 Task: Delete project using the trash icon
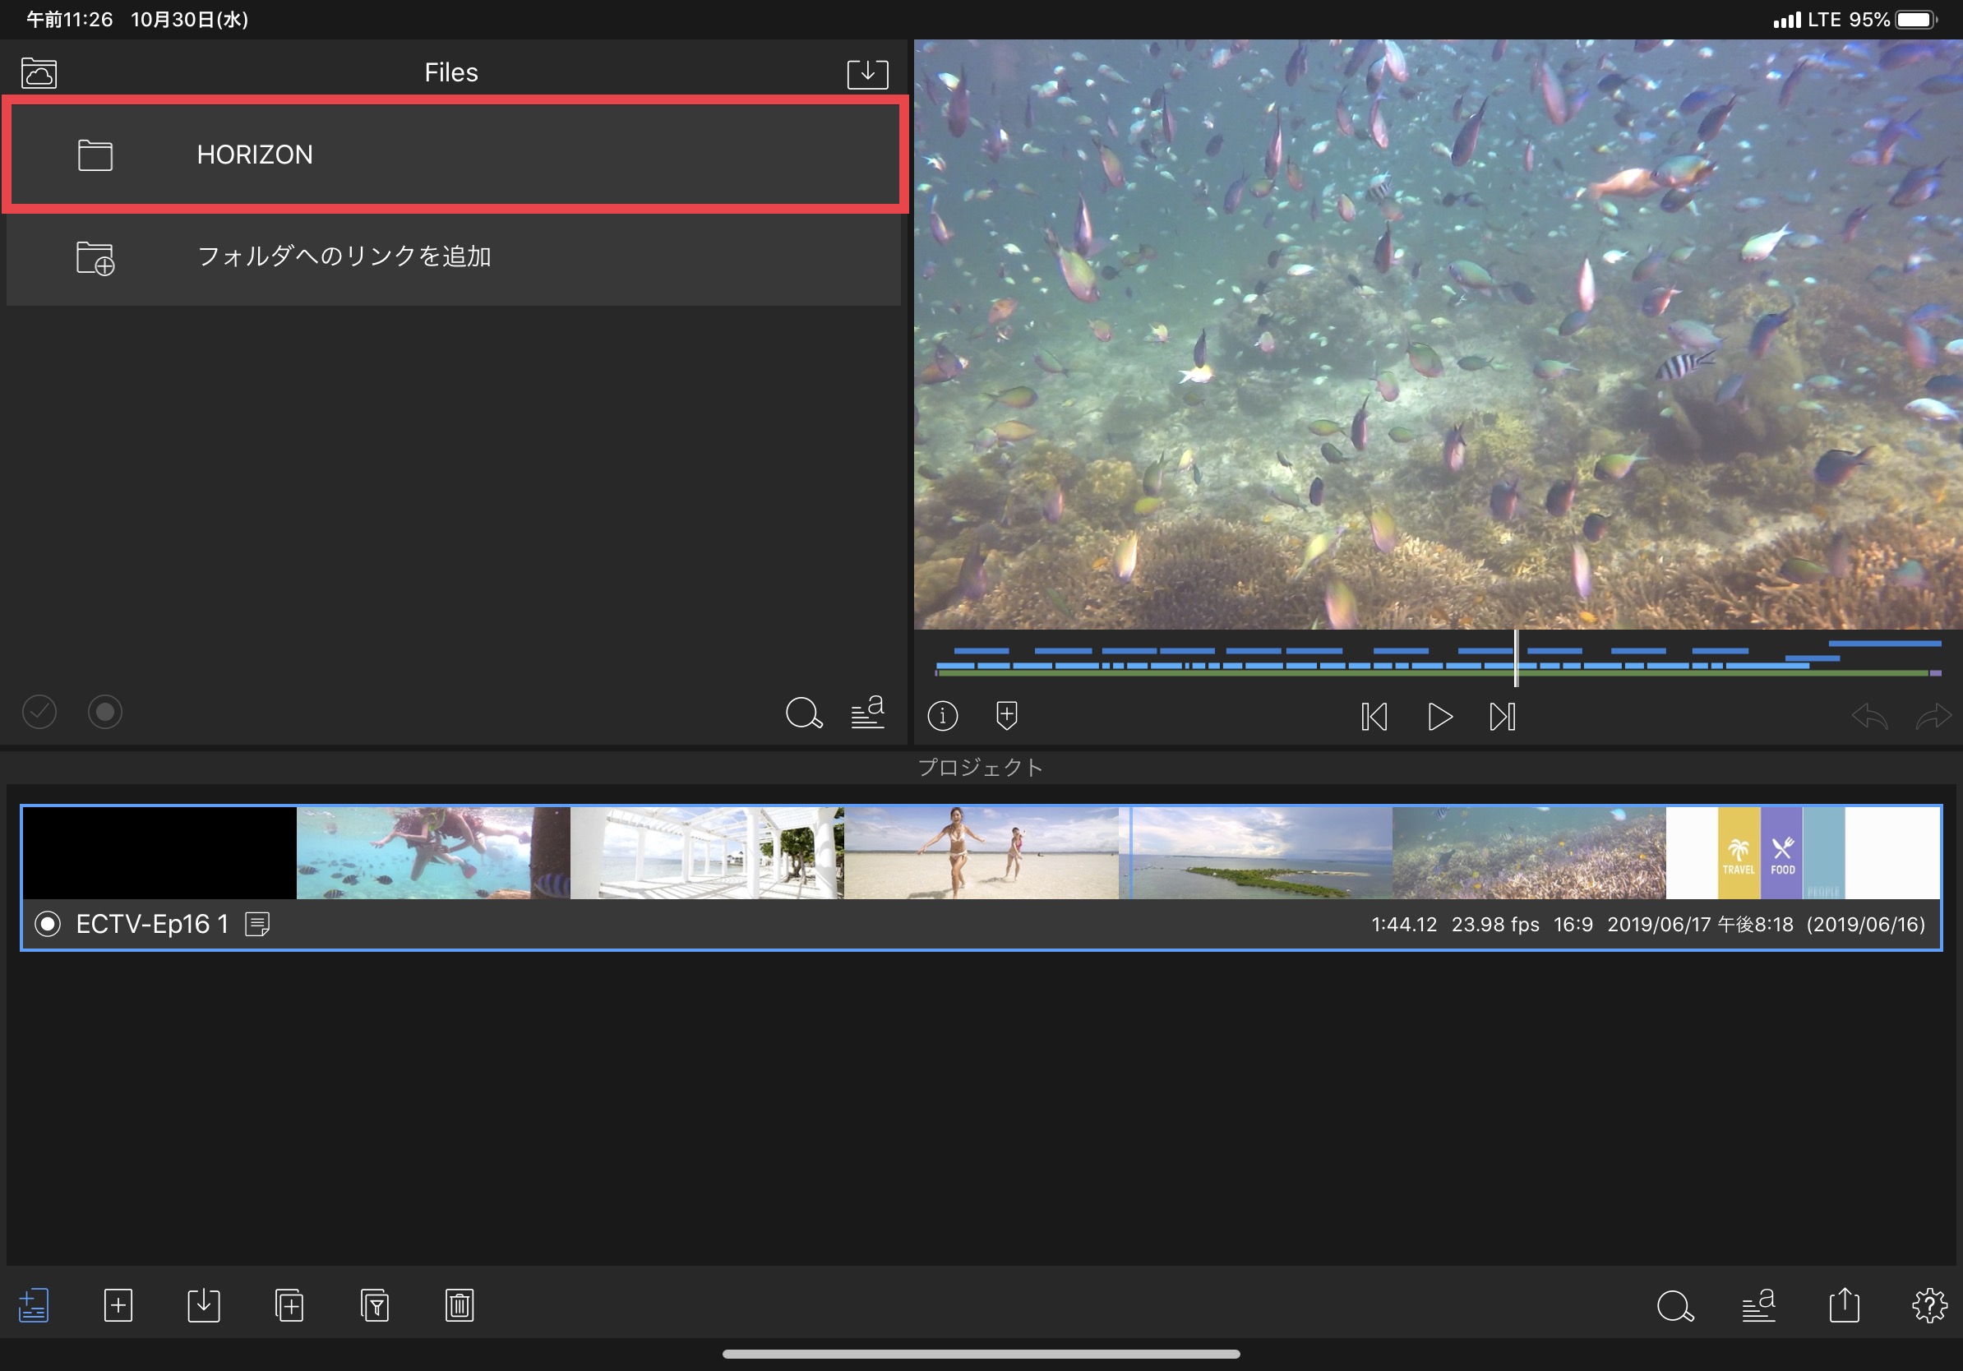pyautogui.click(x=460, y=1305)
